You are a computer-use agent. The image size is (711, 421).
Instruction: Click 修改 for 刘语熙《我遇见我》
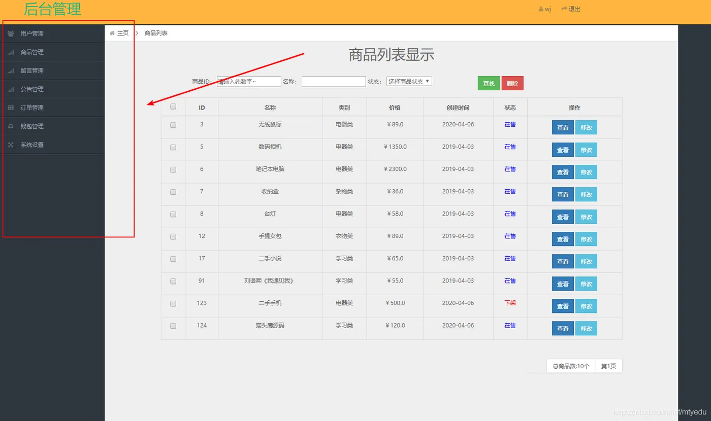click(586, 284)
